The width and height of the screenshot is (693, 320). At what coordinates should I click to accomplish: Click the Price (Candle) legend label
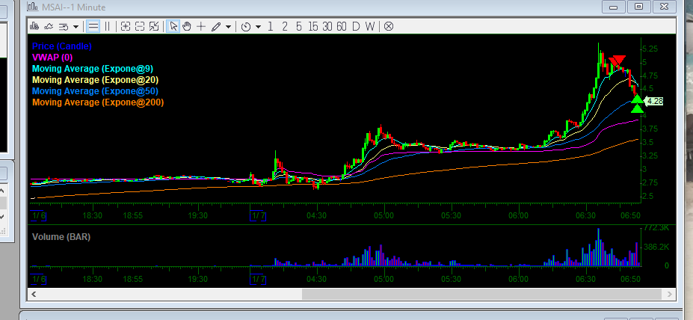(x=62, y=46)
